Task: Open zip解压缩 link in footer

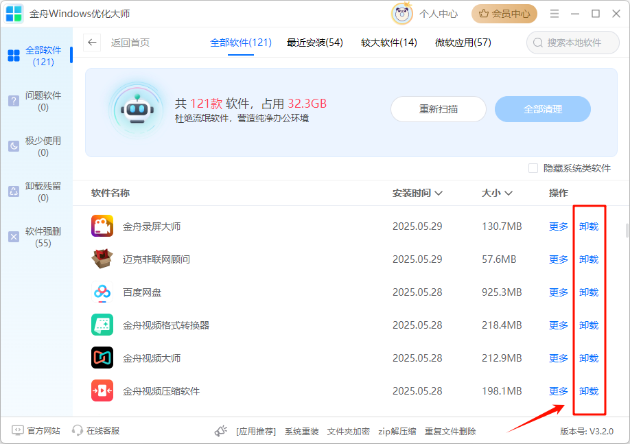Action: pyautogui.click(x=397, y=432)
